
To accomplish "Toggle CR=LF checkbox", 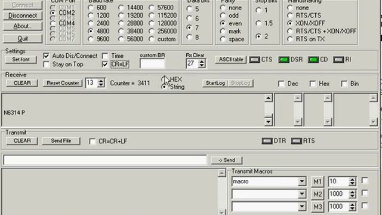I will tap(105, 64).
